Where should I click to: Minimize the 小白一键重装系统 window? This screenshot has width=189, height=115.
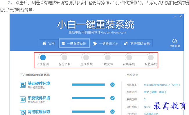[x=175, y=17]
